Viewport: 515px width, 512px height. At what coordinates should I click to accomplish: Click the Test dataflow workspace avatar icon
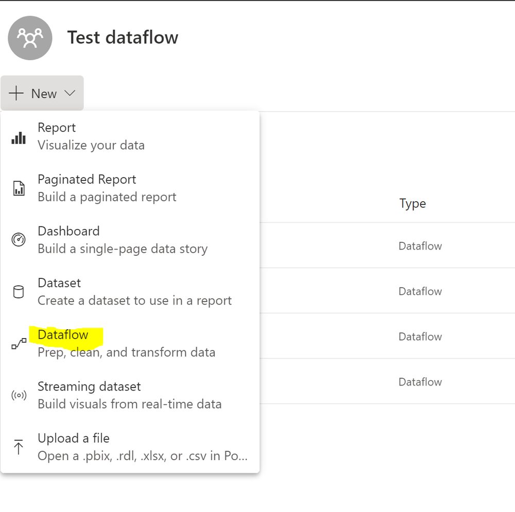tap(30, 38)
